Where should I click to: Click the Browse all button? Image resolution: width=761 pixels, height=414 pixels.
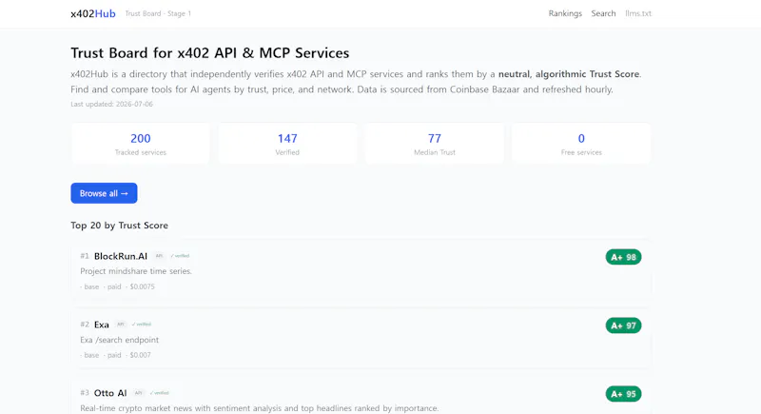(x=104, y=193)
